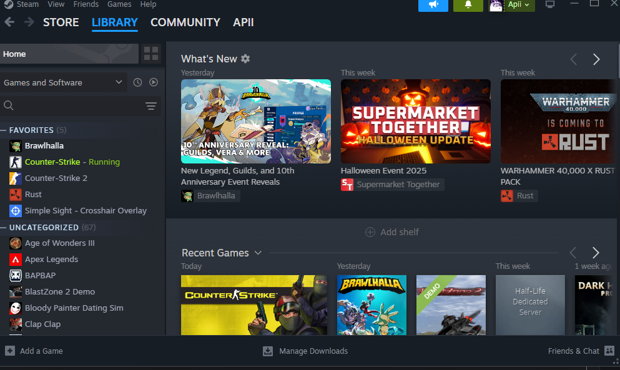Open Supermarket Together Halloween Update thumbnail

coord(415,121)
